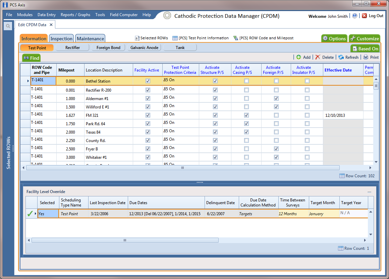
Task: Click the January Target Month cell
Action: 324,214
